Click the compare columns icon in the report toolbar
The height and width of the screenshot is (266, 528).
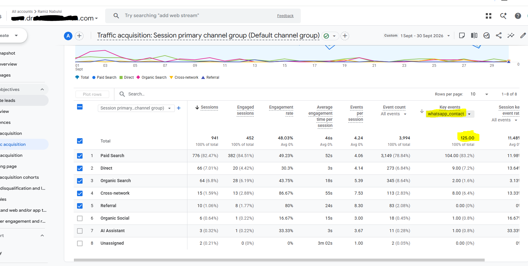coord(474,35)
